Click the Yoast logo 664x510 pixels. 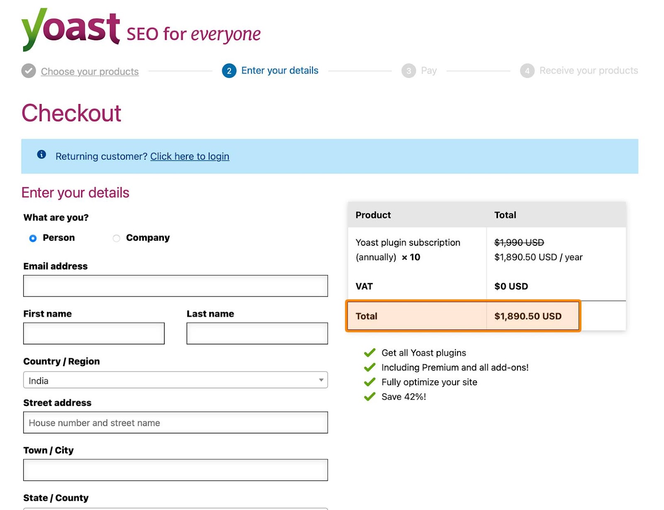pos(71,30)
